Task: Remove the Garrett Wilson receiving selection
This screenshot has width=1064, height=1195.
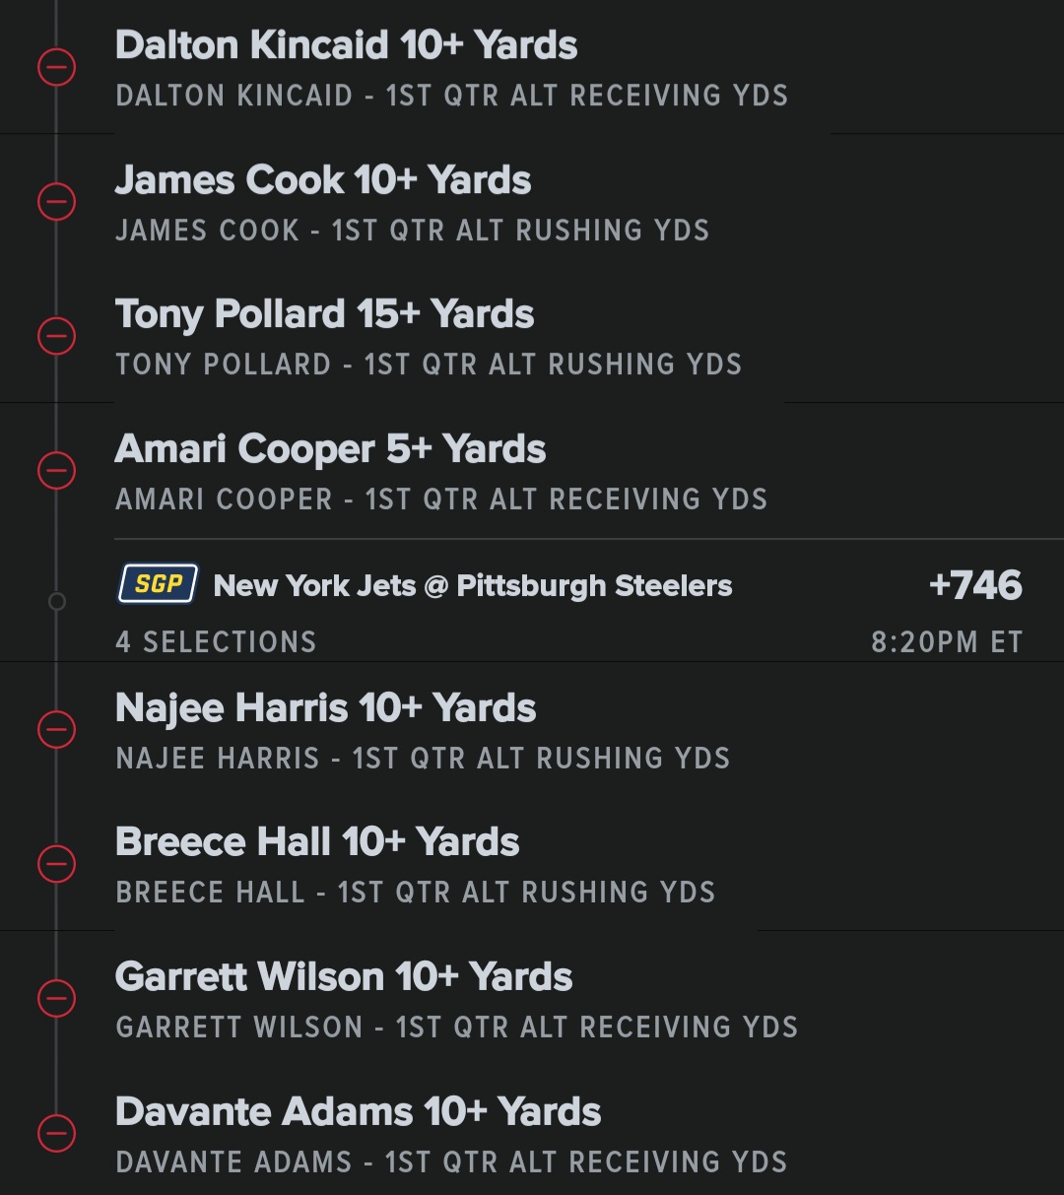Action: click(x=56, y=998)
